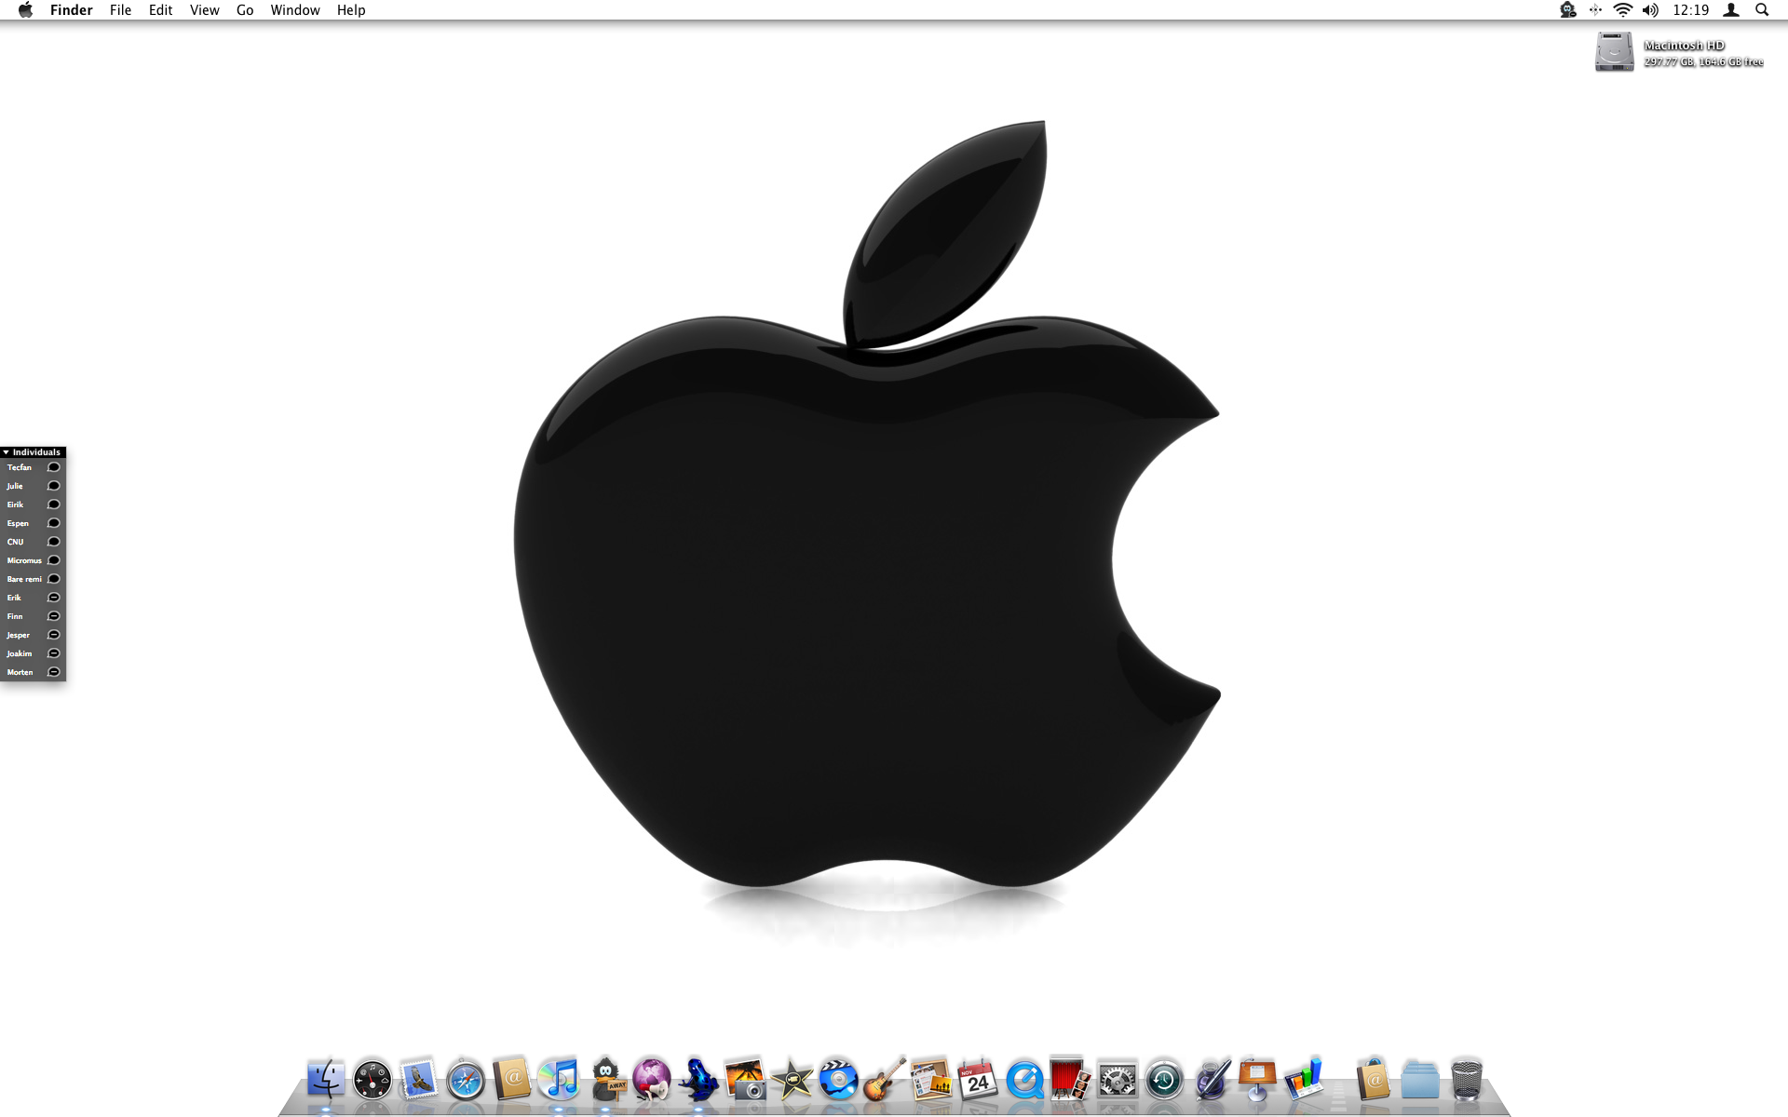
Task: Select contact Espen in the list
Action: click(x=33, y=523)
